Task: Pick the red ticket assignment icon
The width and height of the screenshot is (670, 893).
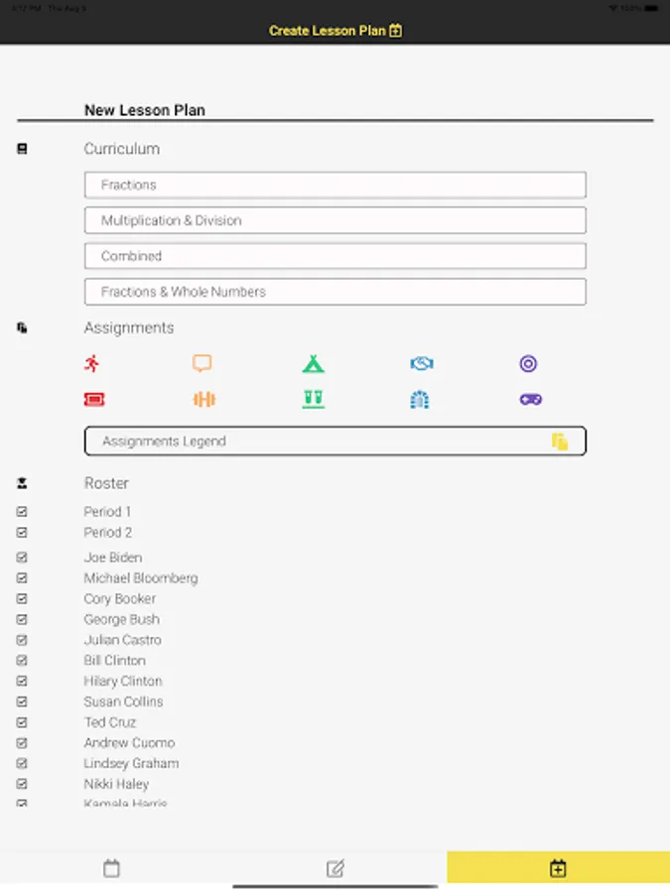Action: pos(94,400)
